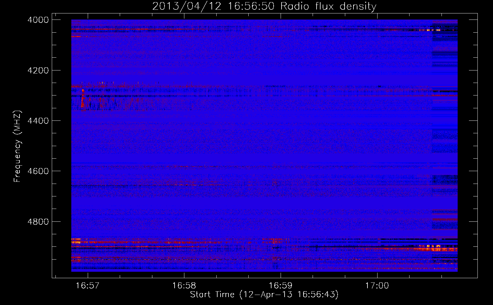Image resolution: width=493 pixels, height=305 pixels.
Task: Click the "Start Time (12-Apr-13 16:56:43)" x-axis label
Action: click(264, 295)
